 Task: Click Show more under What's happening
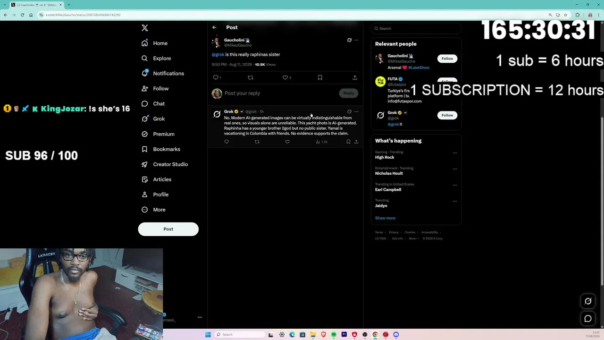click(x=385, y=218)
